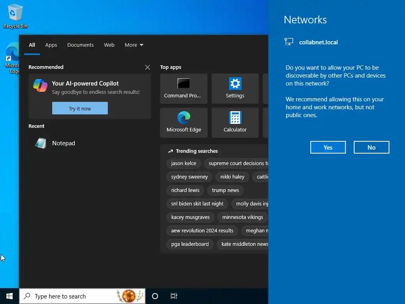This screenshot has width=405, height=304.
Task: Select richard lewis trending search
Action: (x=185, y=190)
